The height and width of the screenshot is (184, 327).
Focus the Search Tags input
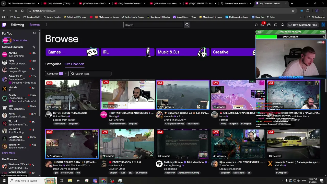click(x=91, y=74)
